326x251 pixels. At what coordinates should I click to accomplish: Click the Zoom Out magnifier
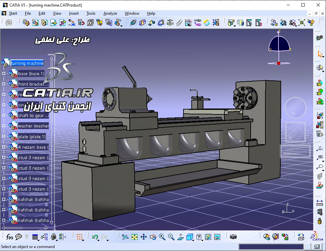point(171,237)
